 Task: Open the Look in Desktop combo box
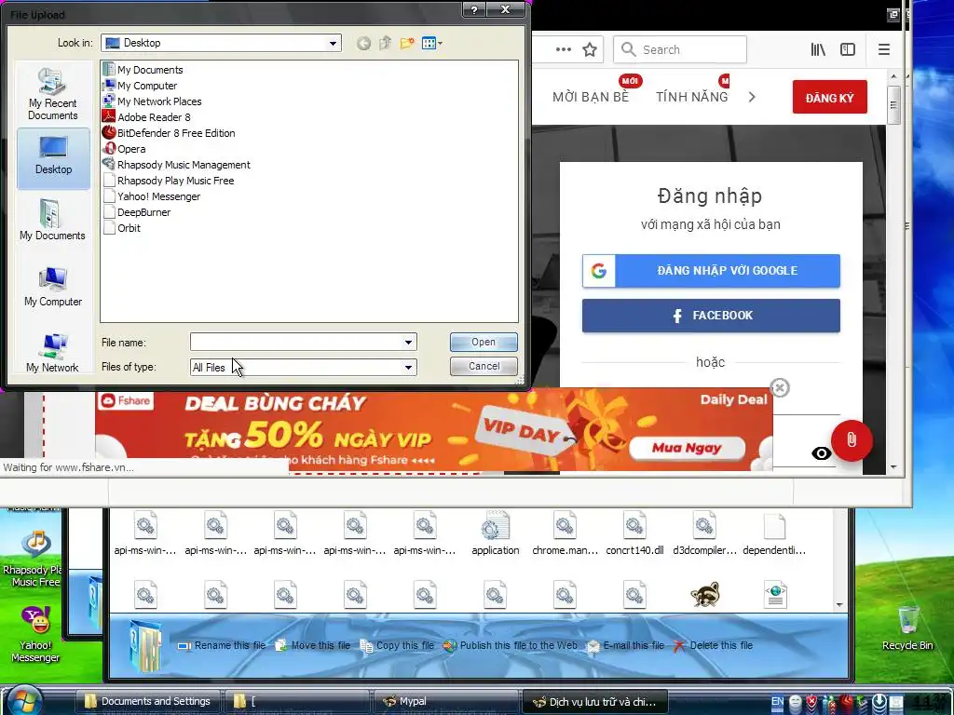click(221, 43)
